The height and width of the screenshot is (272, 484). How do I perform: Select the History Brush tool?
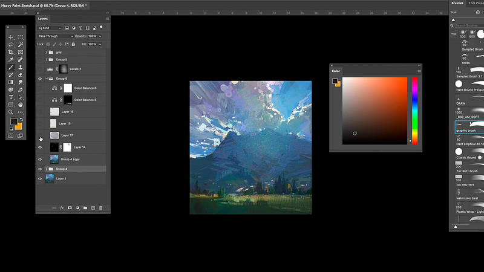click(x=11, y=74)
